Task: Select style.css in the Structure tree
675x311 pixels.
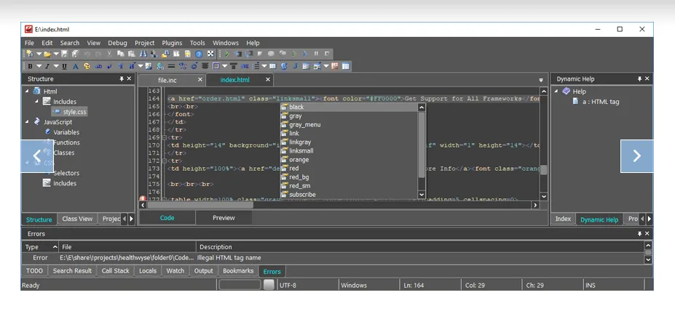Action: tap(74, 112)
